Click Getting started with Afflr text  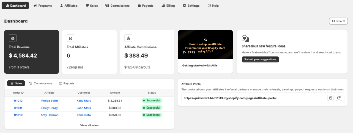[200, 66]
